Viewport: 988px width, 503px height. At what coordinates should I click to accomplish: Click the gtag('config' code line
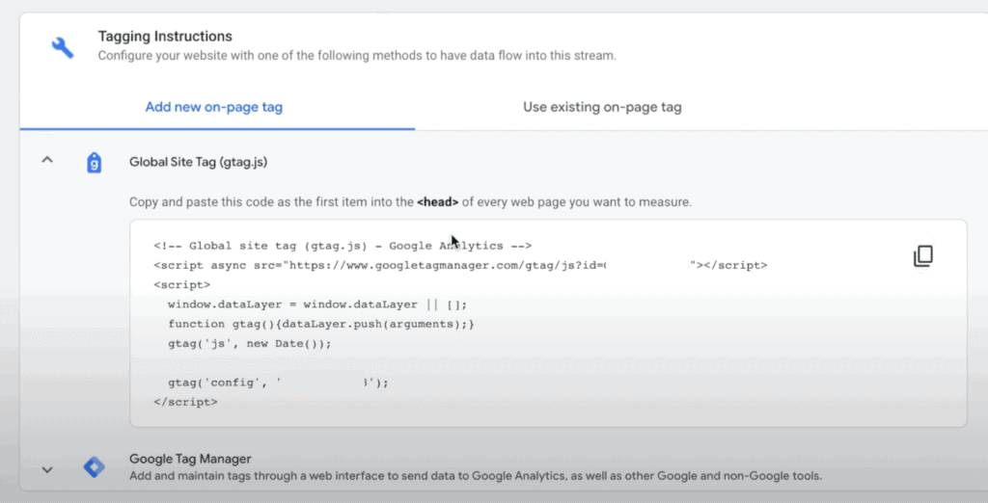(x=279, y=383)
